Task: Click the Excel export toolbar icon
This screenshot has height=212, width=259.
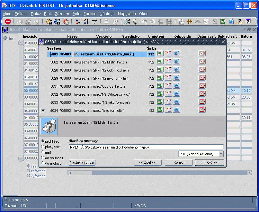Action: (223, 22)
